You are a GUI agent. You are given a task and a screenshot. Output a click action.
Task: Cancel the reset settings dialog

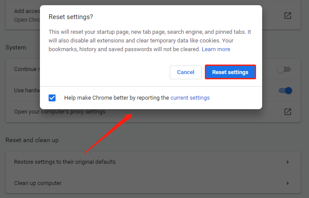(x=186, y=72)
